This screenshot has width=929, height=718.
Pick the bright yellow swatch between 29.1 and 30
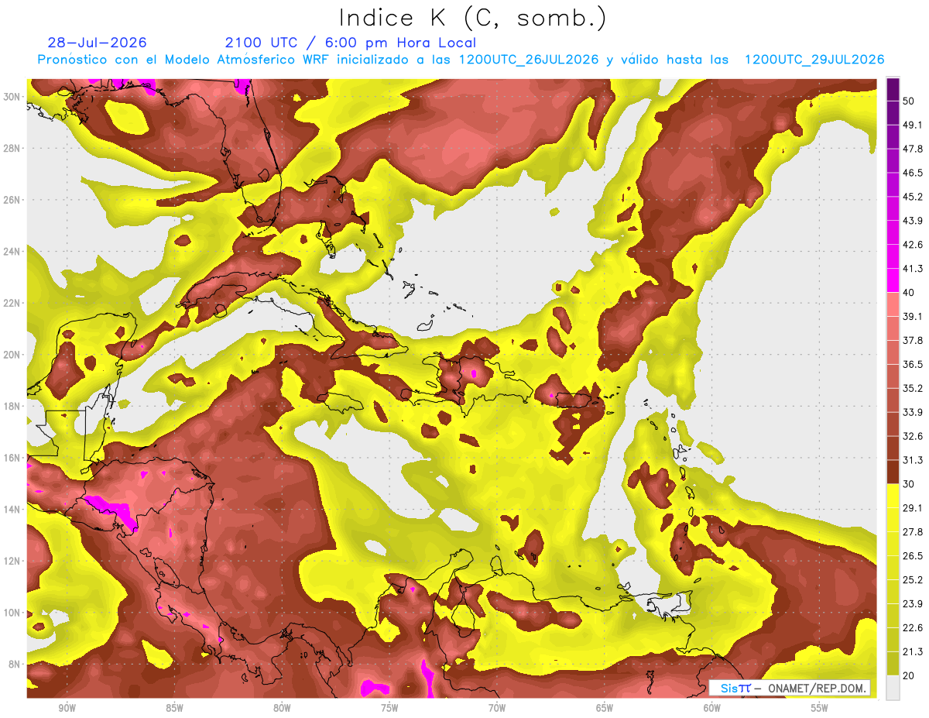tap(893, 496)
